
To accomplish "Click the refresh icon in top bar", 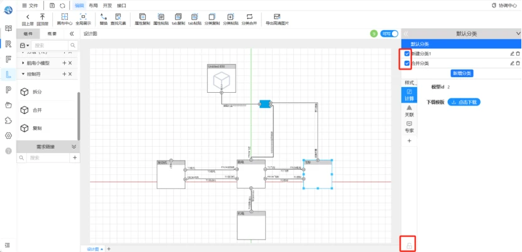I will point(62,5).
